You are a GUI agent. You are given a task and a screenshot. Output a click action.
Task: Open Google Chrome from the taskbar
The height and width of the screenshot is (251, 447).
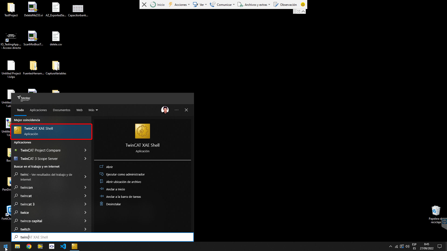point(29,246)
